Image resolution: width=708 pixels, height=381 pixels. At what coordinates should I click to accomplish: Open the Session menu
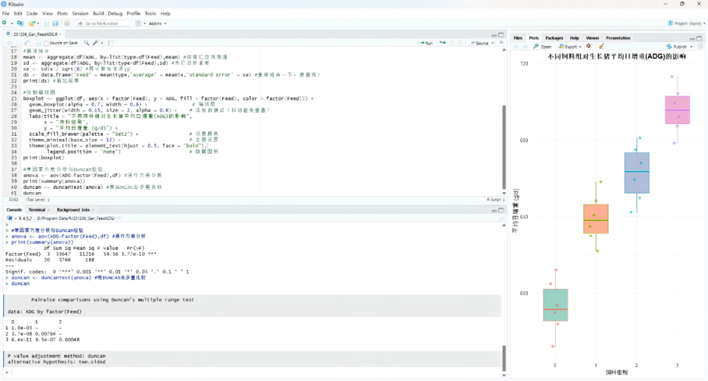[80, 13]
